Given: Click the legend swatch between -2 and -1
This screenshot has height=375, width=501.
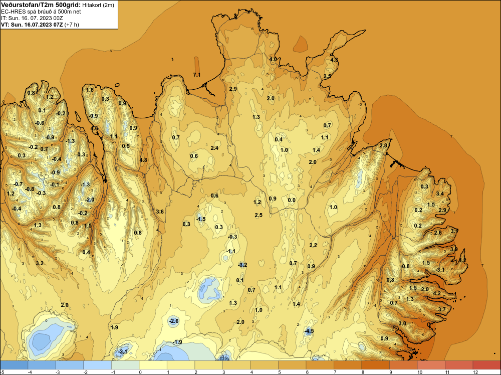Looking at the screenshot, I should coord(98,365).
